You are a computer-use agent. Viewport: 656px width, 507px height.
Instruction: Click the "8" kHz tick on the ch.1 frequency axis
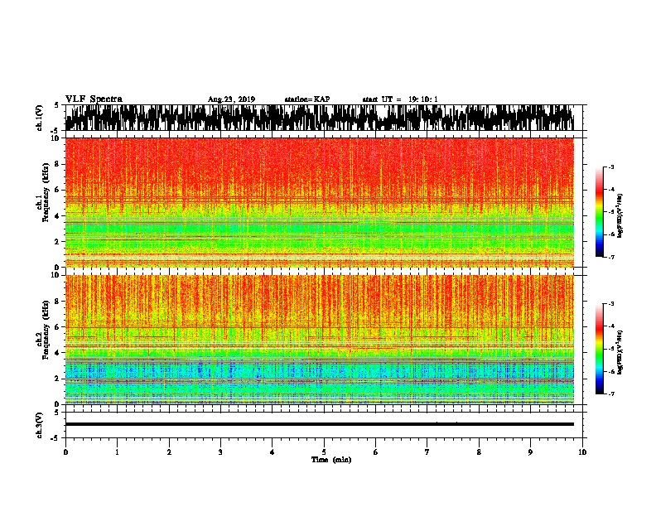point(58,164)
